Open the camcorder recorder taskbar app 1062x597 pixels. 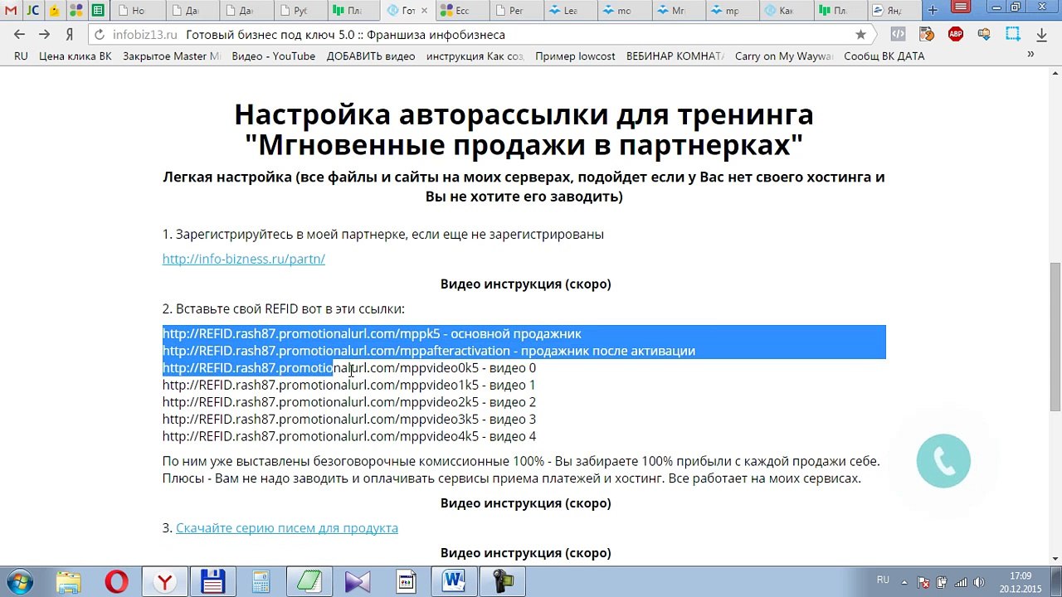coord(502,582)
